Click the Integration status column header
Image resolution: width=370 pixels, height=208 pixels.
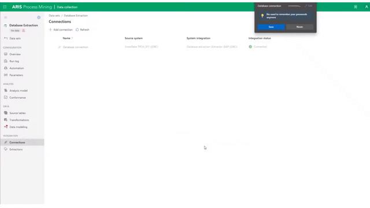(x=260, y=38)
